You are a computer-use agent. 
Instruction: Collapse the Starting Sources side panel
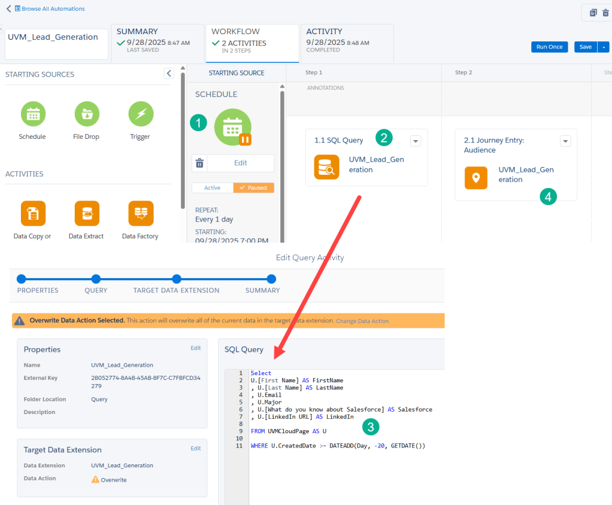coord(169,74)
